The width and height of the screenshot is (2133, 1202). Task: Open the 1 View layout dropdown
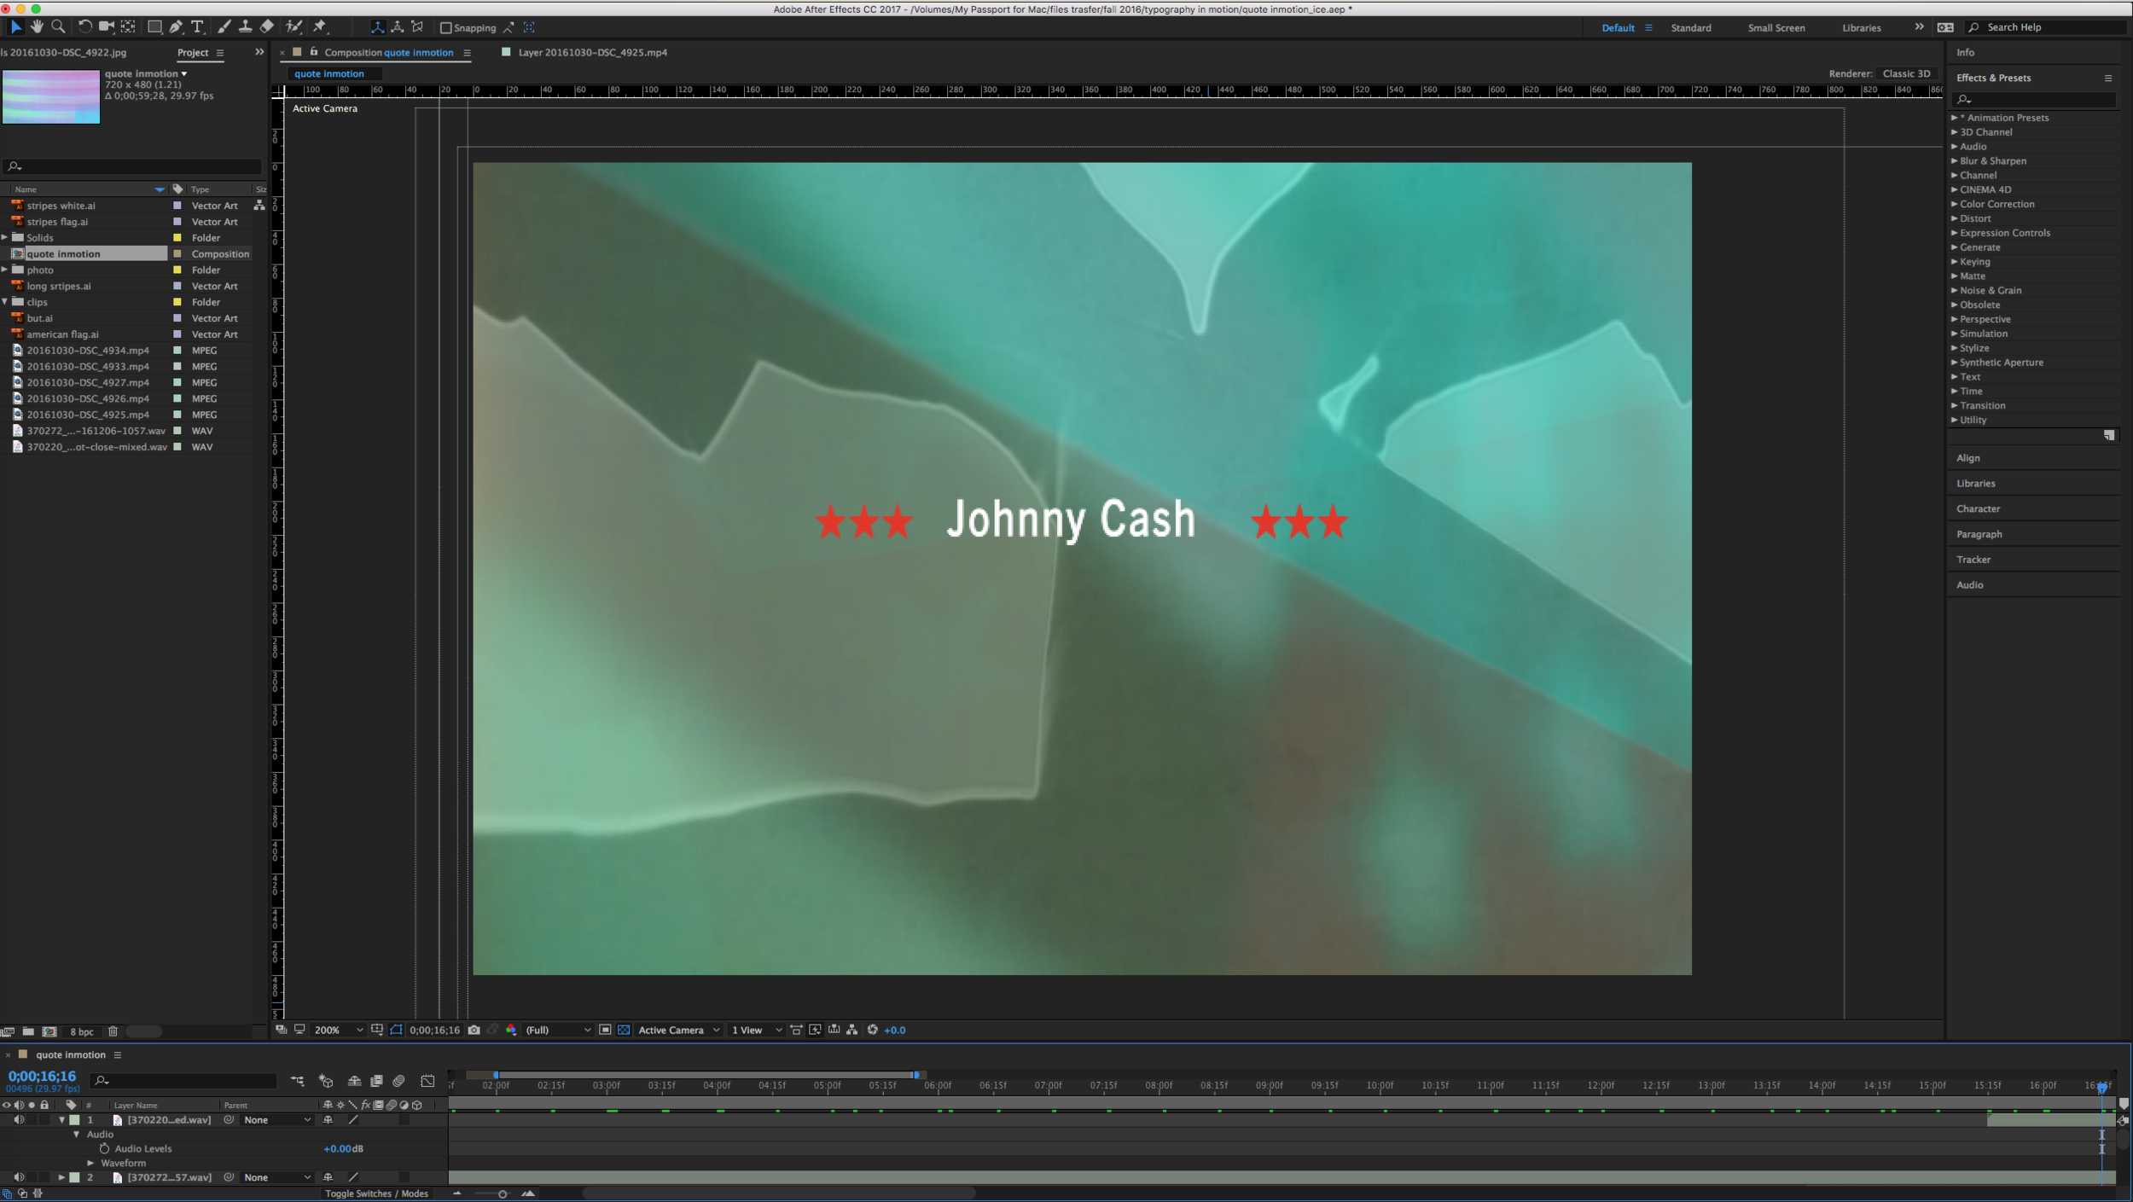pyautogui.click(x=757, y=1030)
